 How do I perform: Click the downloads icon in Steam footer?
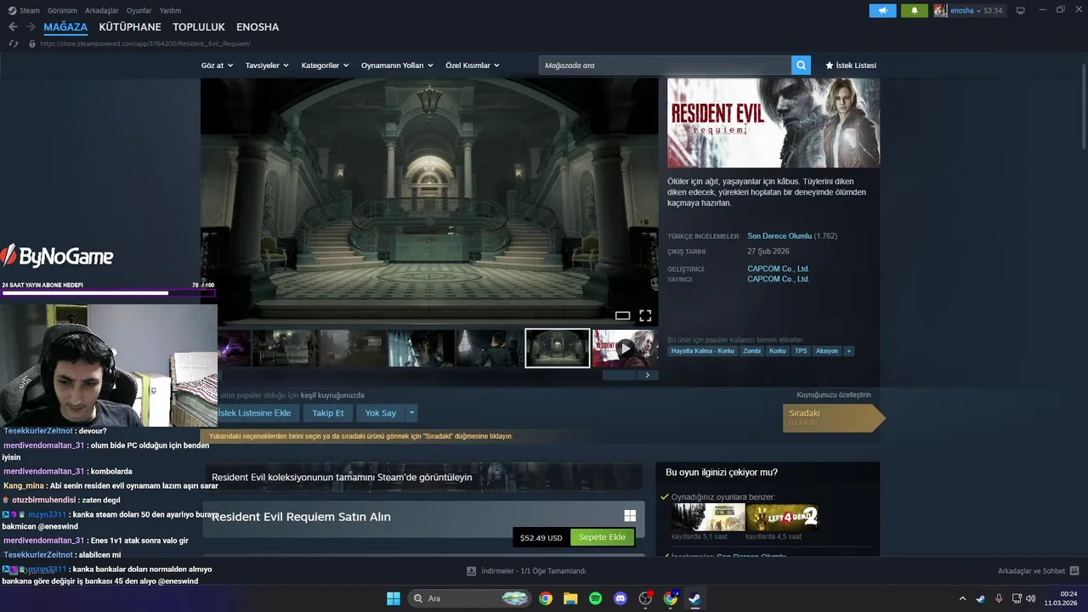tap(472, 571)
